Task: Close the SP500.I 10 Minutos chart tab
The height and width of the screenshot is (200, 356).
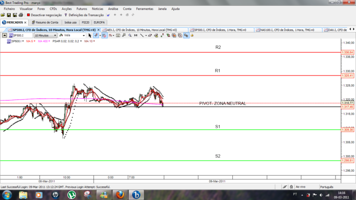Action: [98, 30]
